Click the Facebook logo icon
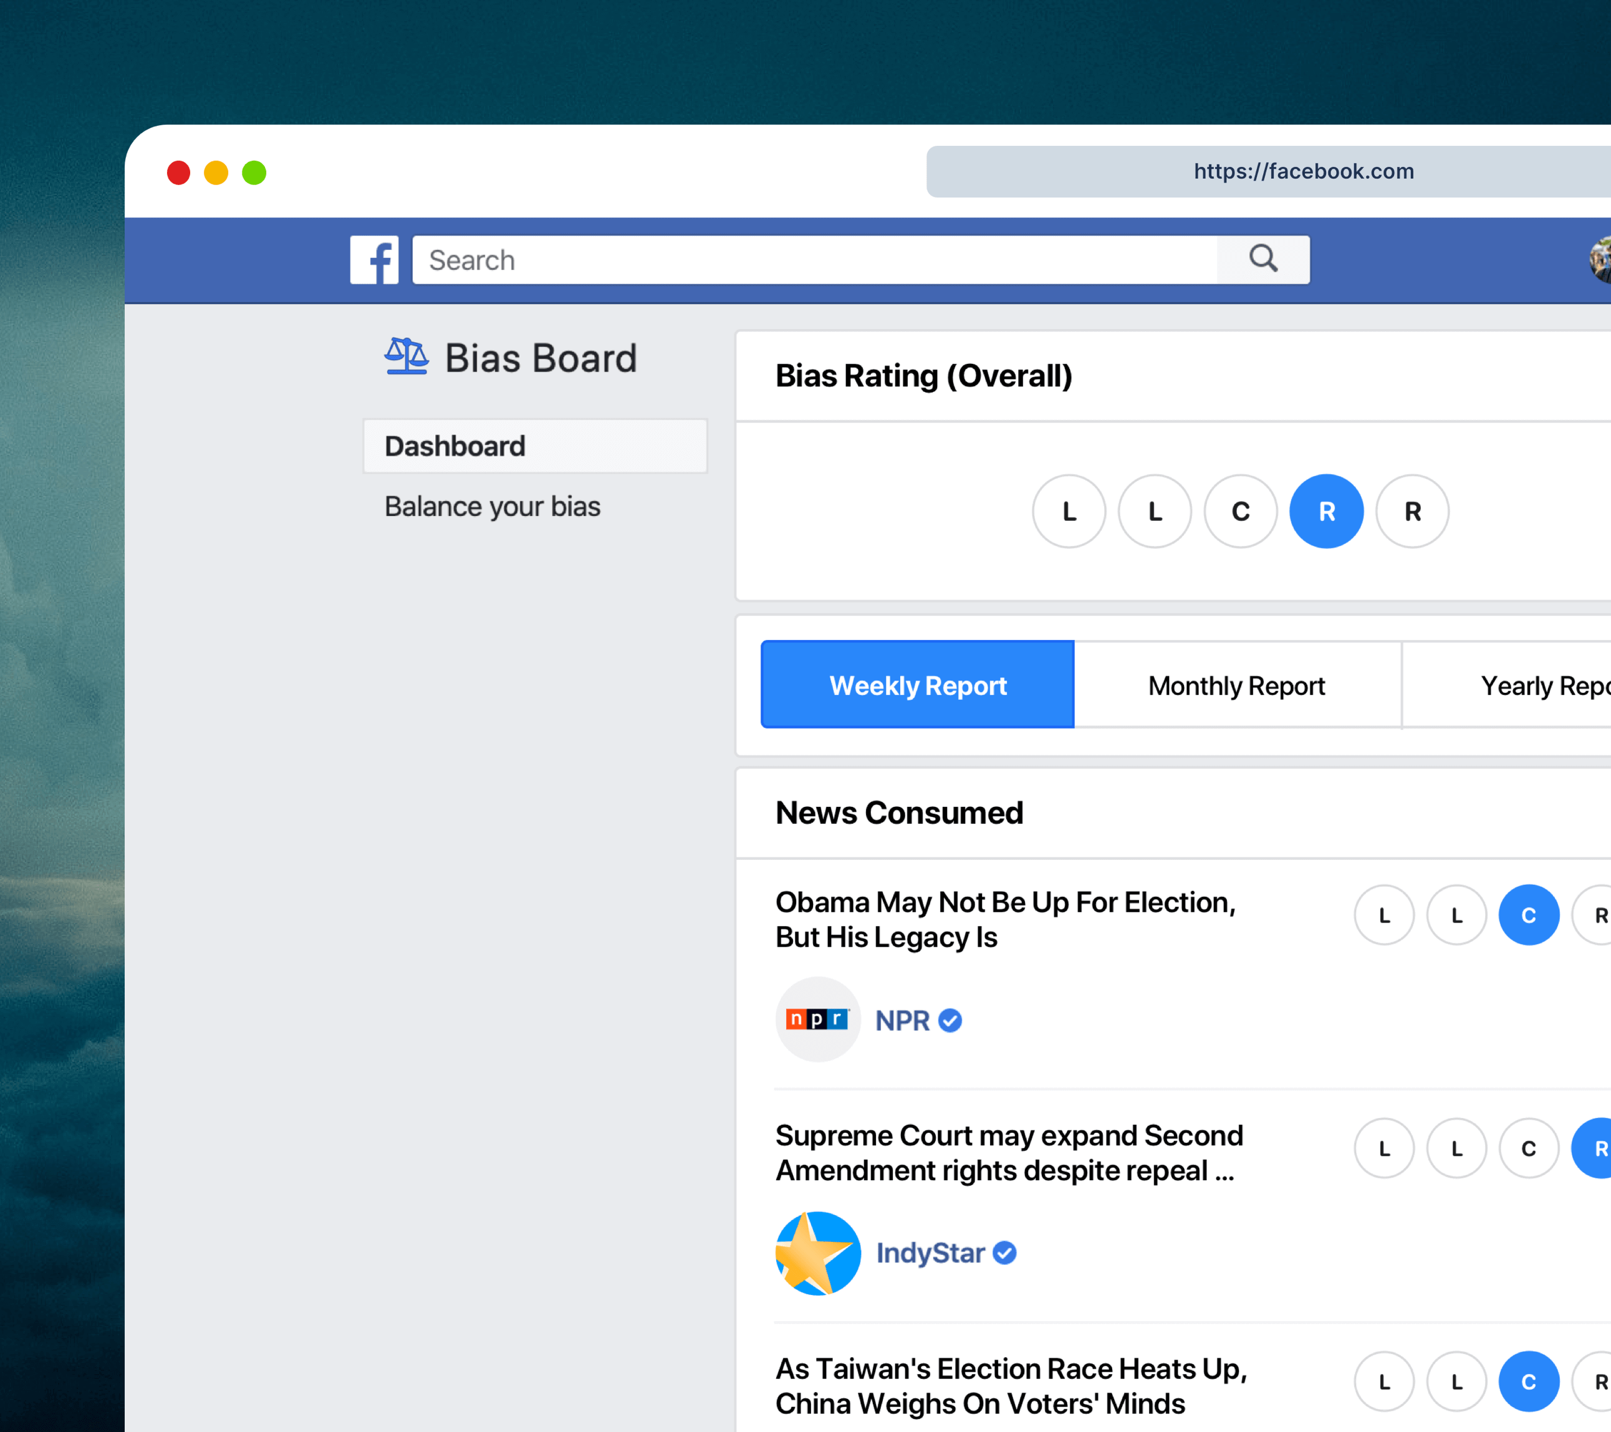The width and height of the screenshot is (1611, 1432). click(x=373, y=260)
